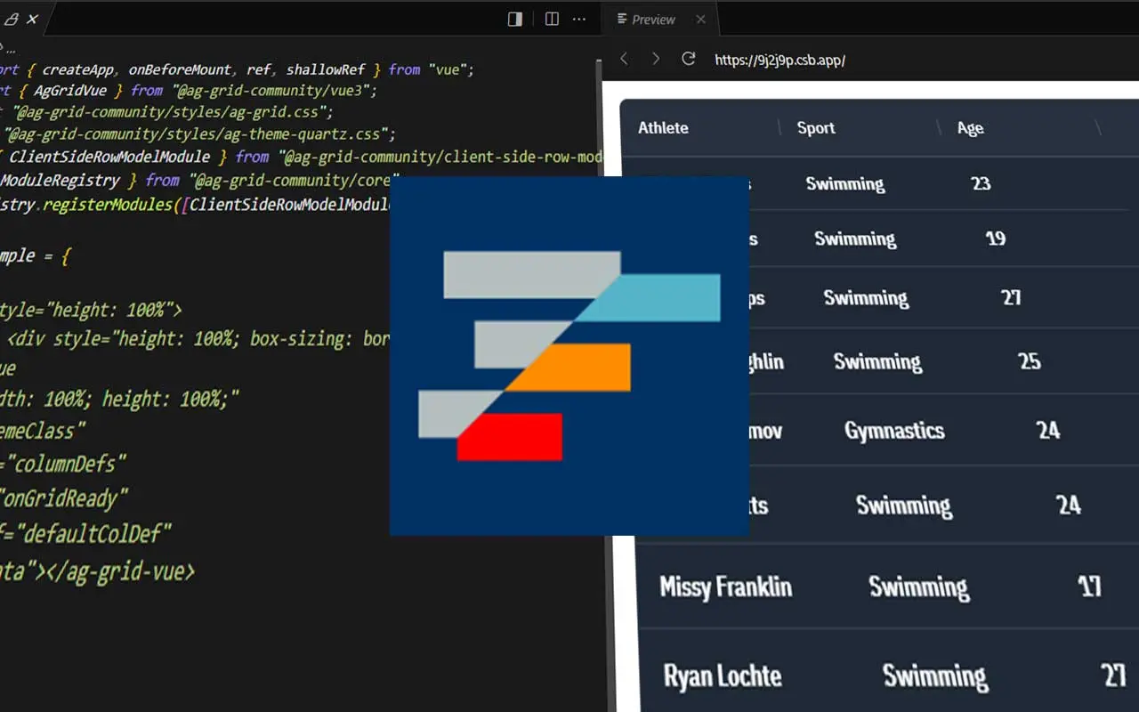Reload the preview page
This screenshot has height=712, width=1139.
(688, 59)
